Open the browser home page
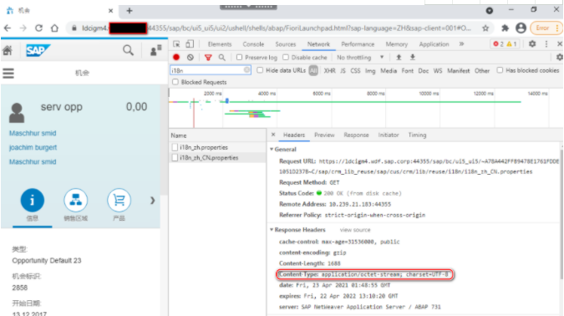The image size is (564, 316). [54, 28]
